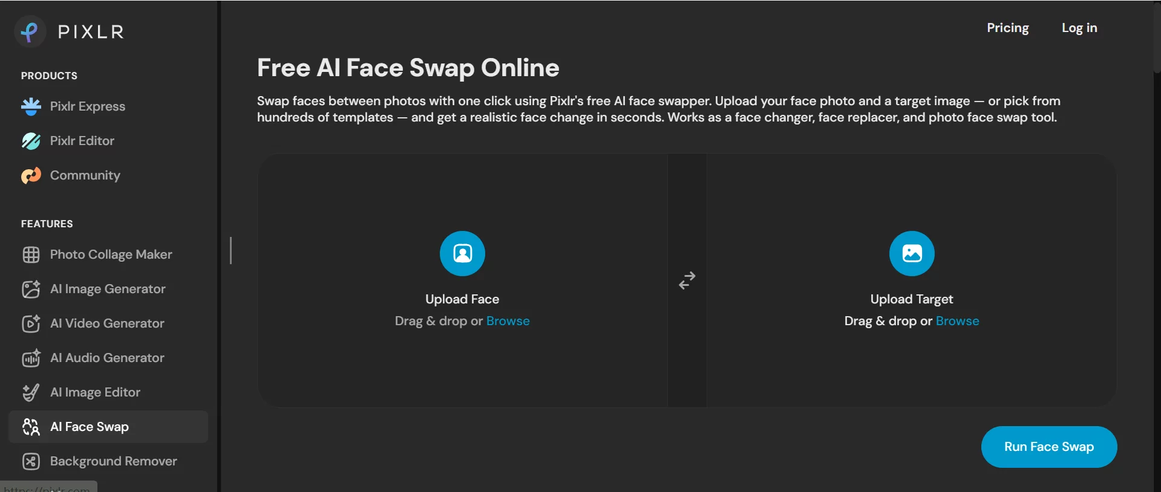This screenshot has height=492, width=1161.
Task: Open the Pricing page
Action: click(1007, 28)
